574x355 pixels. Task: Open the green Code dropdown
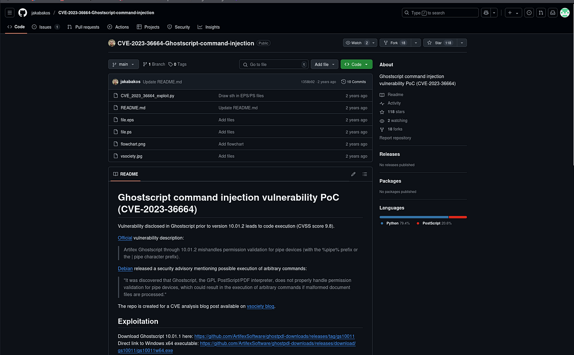(x=356, y=64)
